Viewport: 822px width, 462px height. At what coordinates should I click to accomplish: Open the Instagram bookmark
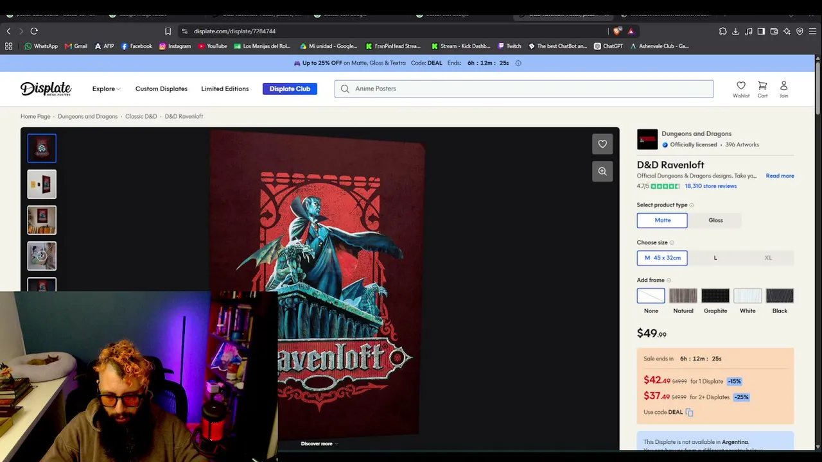click(x=175, y=46)
